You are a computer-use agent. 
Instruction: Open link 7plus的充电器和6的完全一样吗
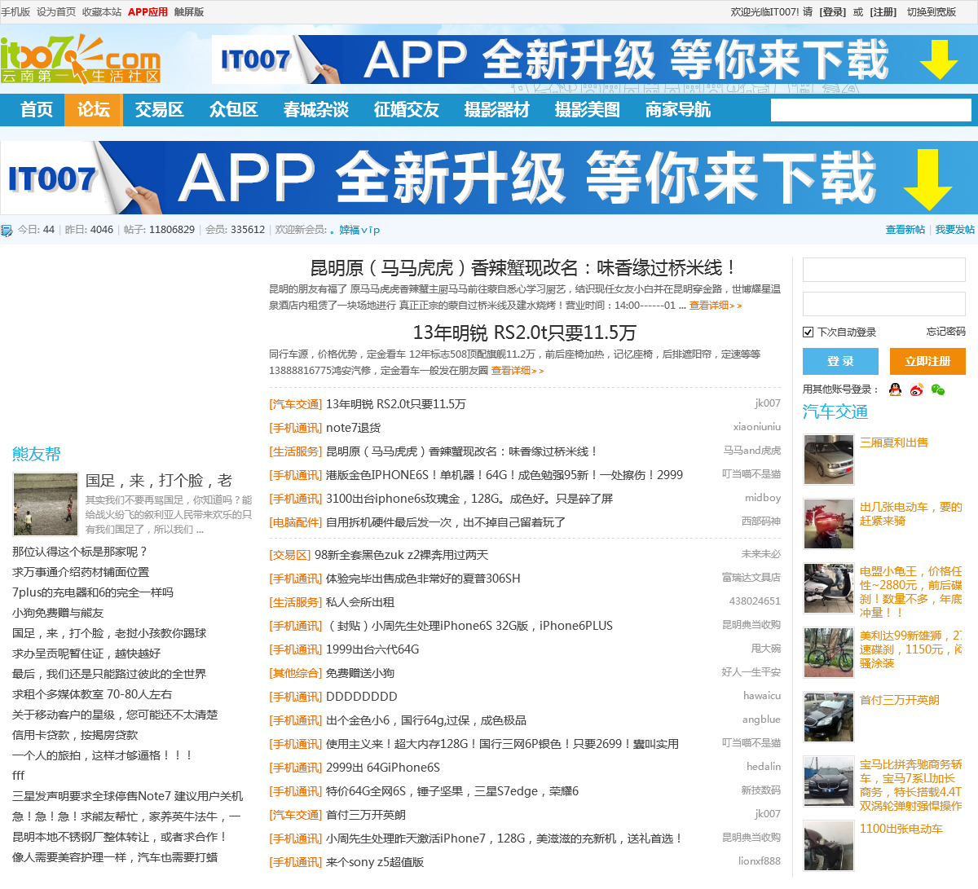tap(93, 592)
